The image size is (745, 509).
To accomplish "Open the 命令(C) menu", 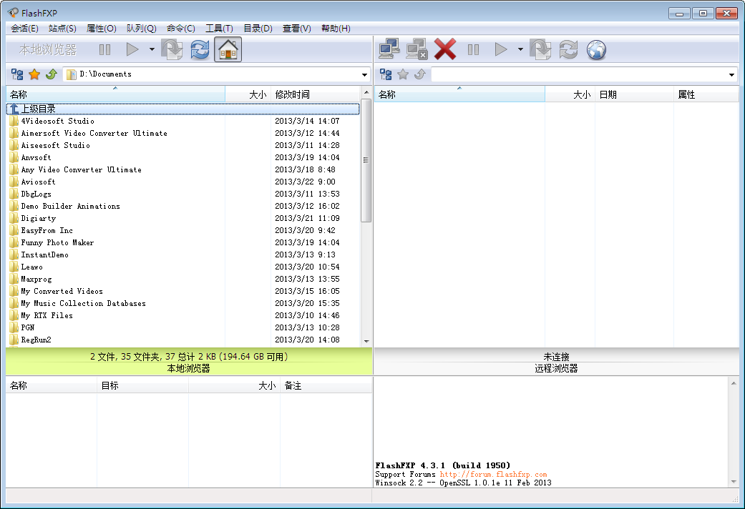I will coord(180,29).
